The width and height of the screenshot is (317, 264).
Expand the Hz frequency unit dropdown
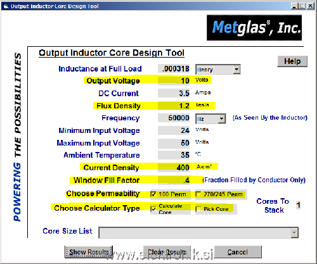coord(210,119)
